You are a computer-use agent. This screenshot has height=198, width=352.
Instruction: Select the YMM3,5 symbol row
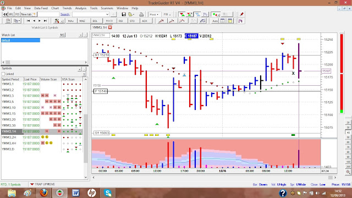42,102
